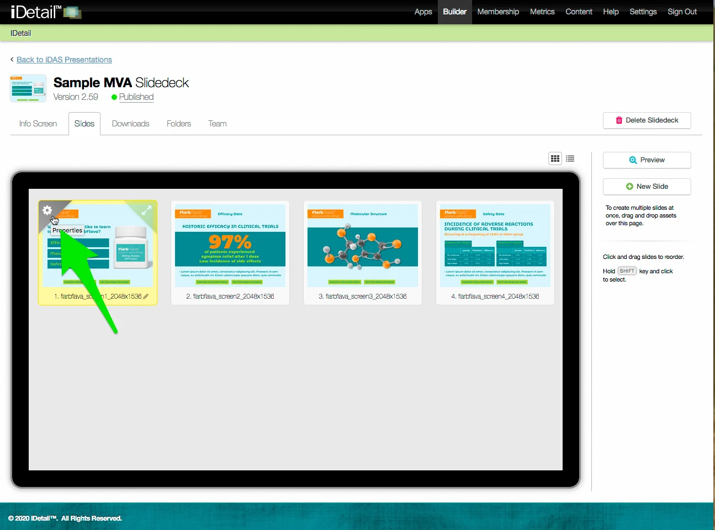Sign Out of iDetail

[x=682, y=12]
